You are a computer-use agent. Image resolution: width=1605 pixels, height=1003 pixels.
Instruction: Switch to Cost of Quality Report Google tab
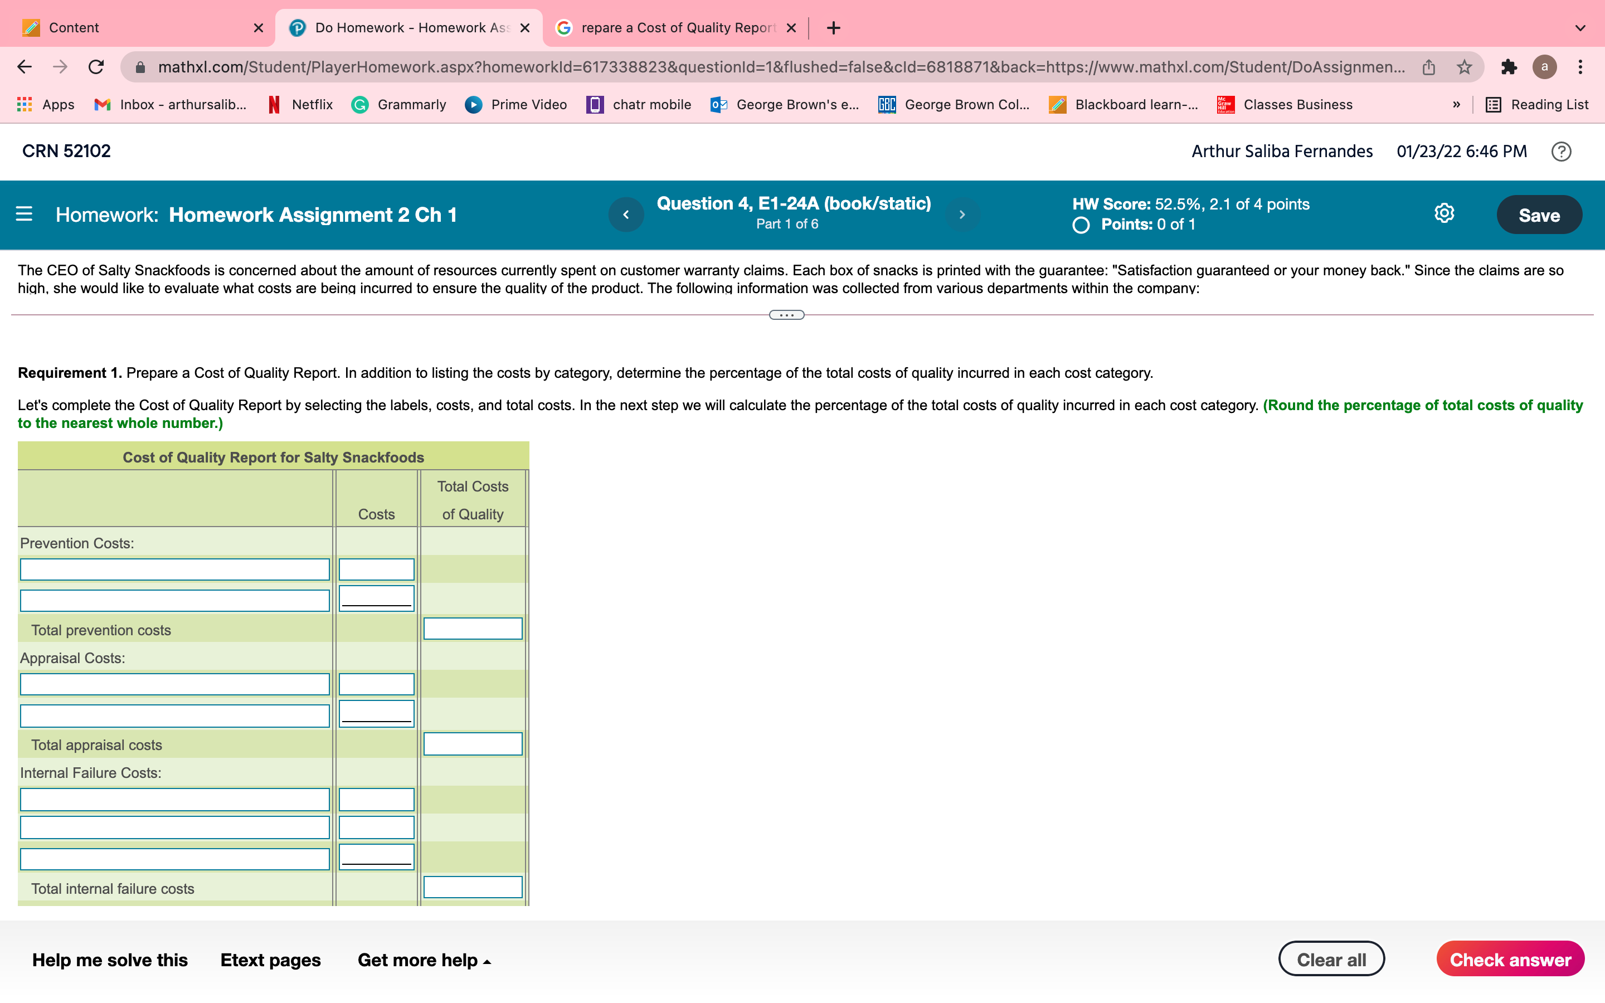pos(677,28)
